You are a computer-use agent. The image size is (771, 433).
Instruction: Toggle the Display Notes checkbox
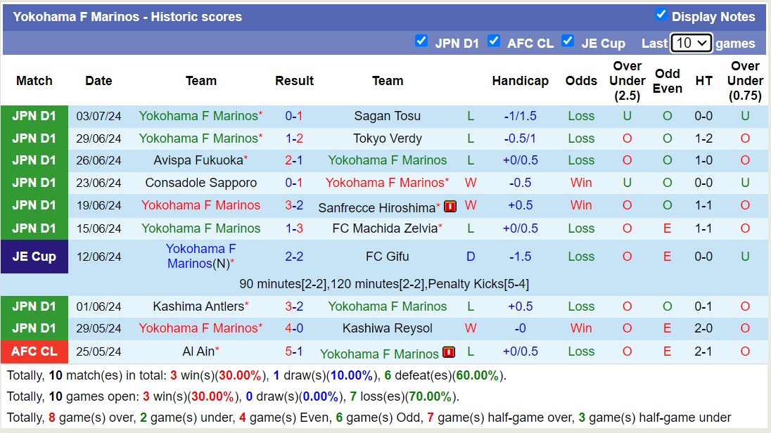click(x=661, y=15)
